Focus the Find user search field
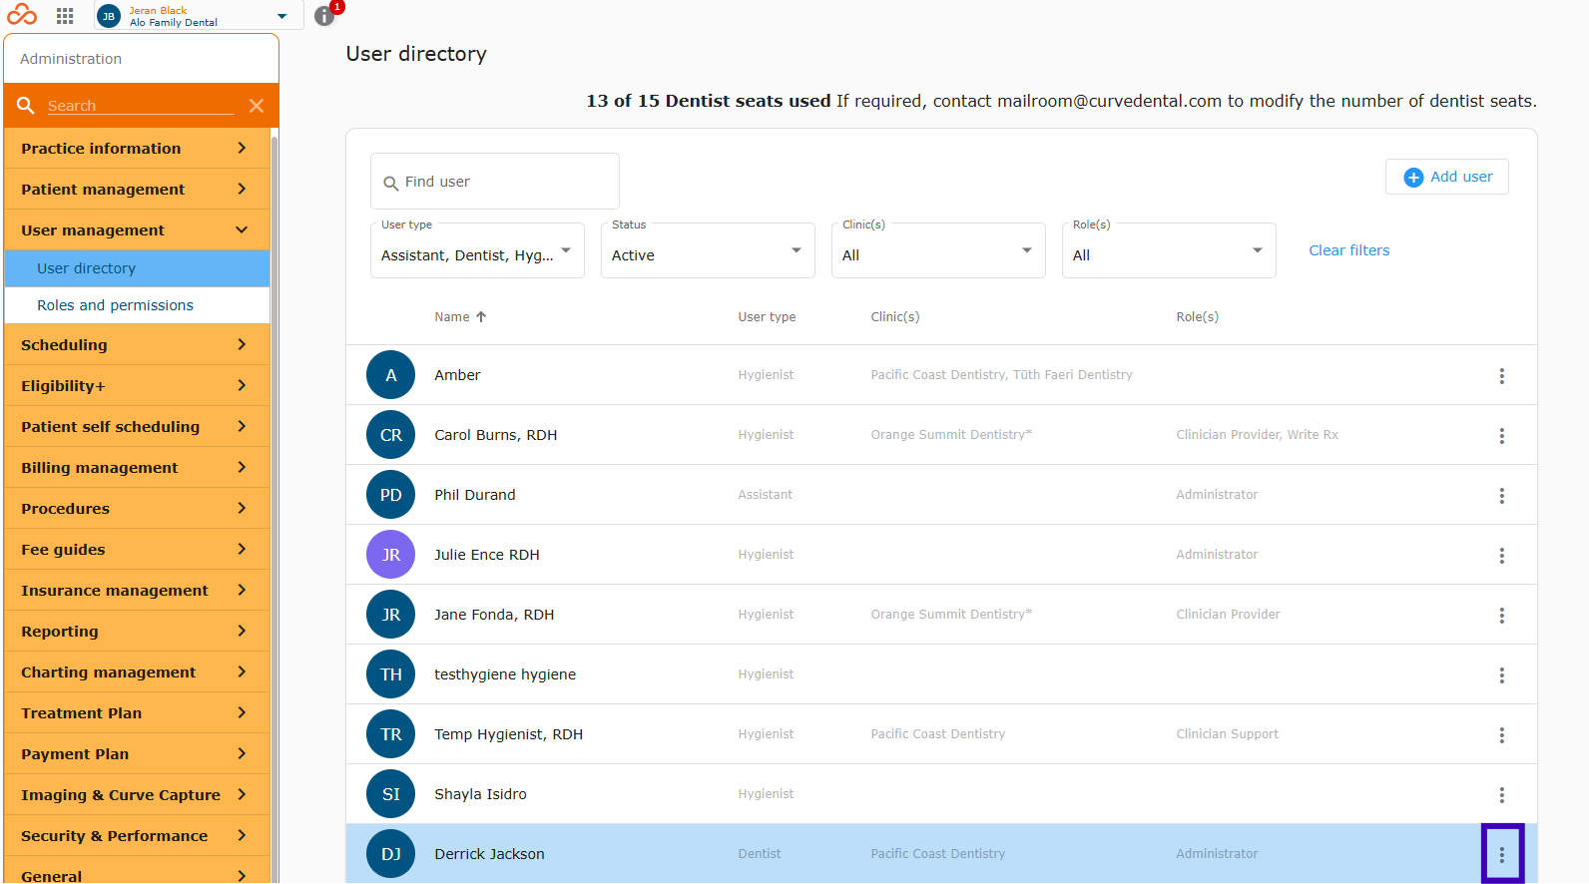 pos(495,182)
